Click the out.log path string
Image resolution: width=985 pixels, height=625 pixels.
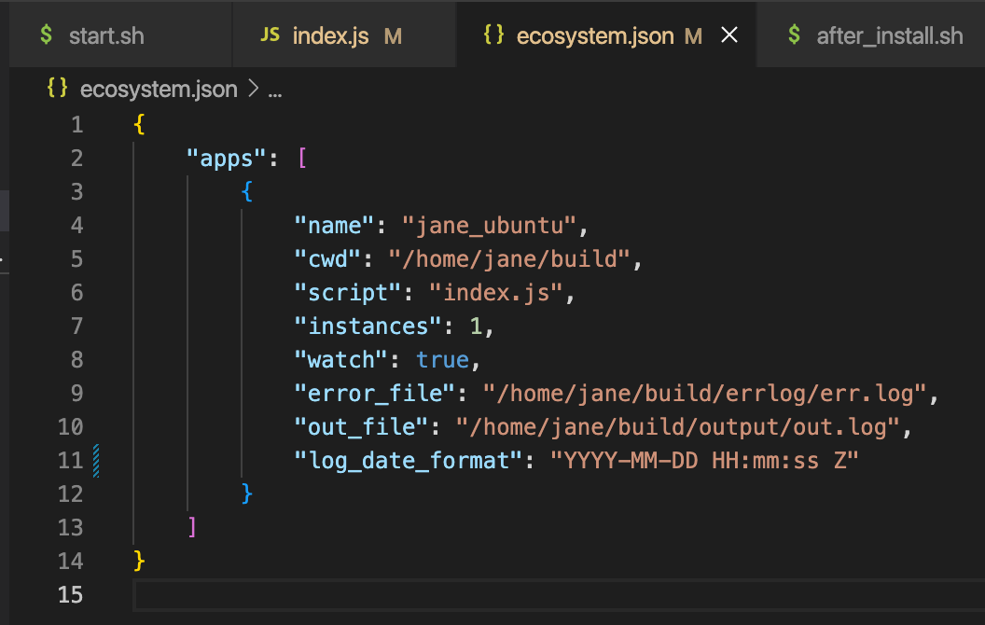point(678,427)
